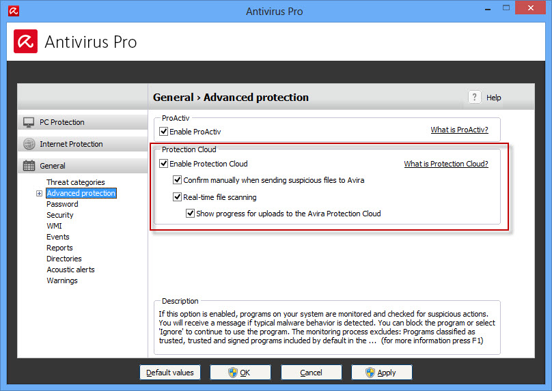Viewport: 552px width, 391px height.
Task: Click the Internet Protection globe icon
Action: (29, 144)
